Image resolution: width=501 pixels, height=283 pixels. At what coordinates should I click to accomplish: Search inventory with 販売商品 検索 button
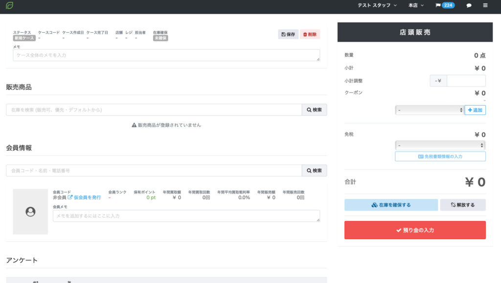(x=314, y=110)
